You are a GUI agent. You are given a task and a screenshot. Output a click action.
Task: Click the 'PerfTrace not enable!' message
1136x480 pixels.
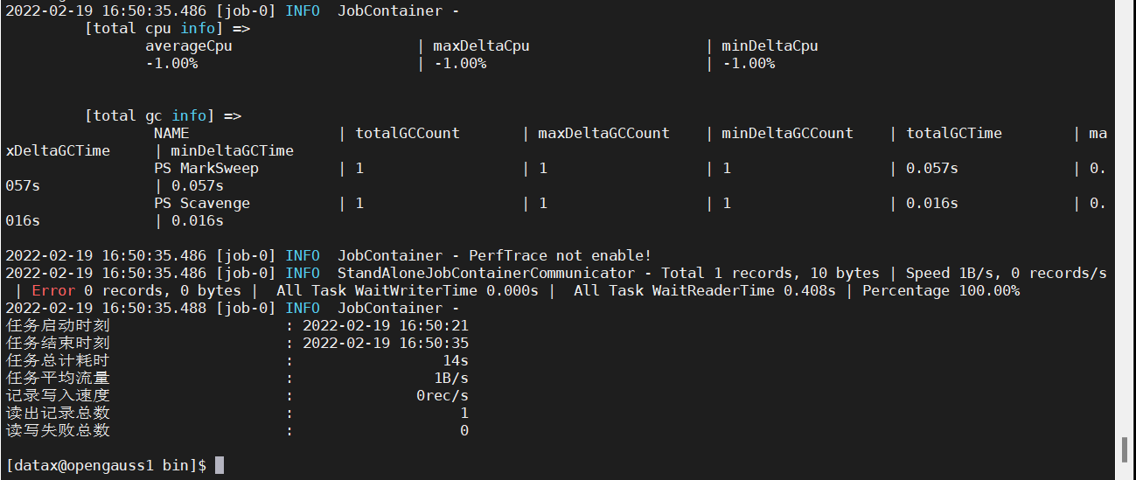tap(561, 255)
